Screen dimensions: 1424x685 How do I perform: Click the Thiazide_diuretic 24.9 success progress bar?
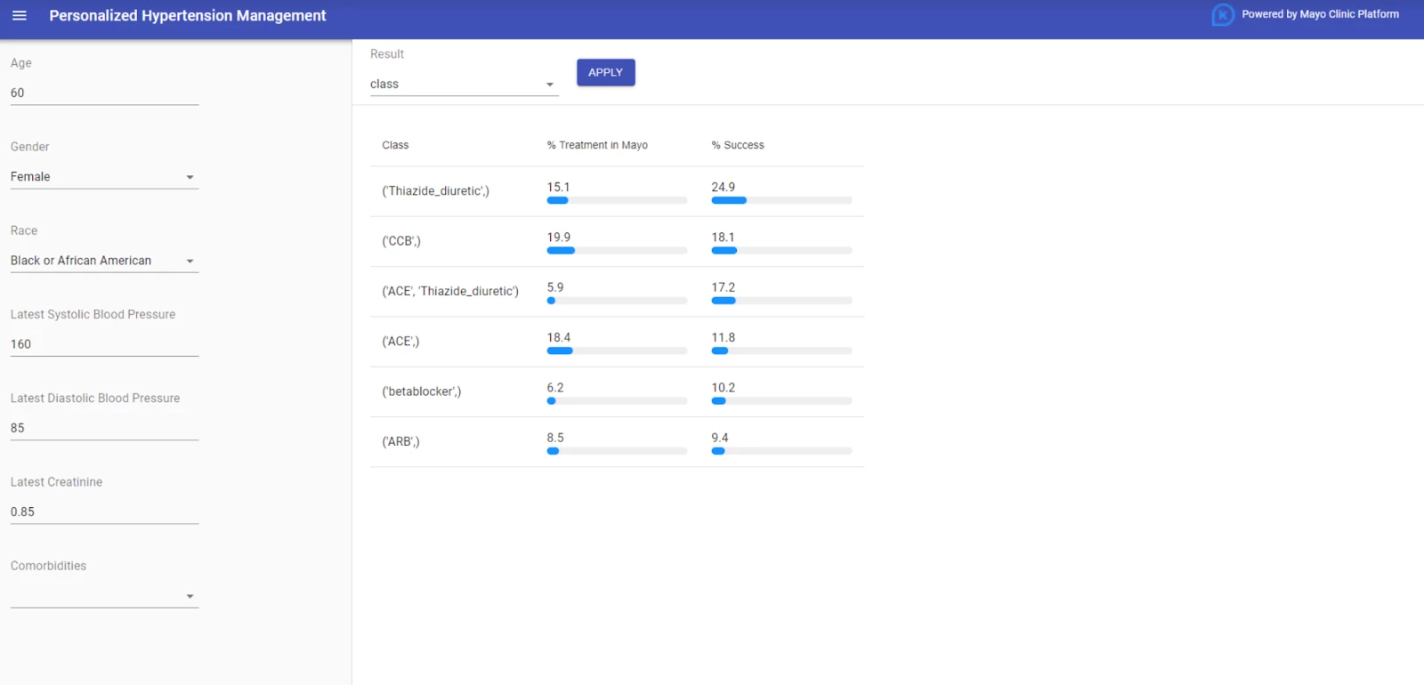pyautogui.click(x=781, y=200)
